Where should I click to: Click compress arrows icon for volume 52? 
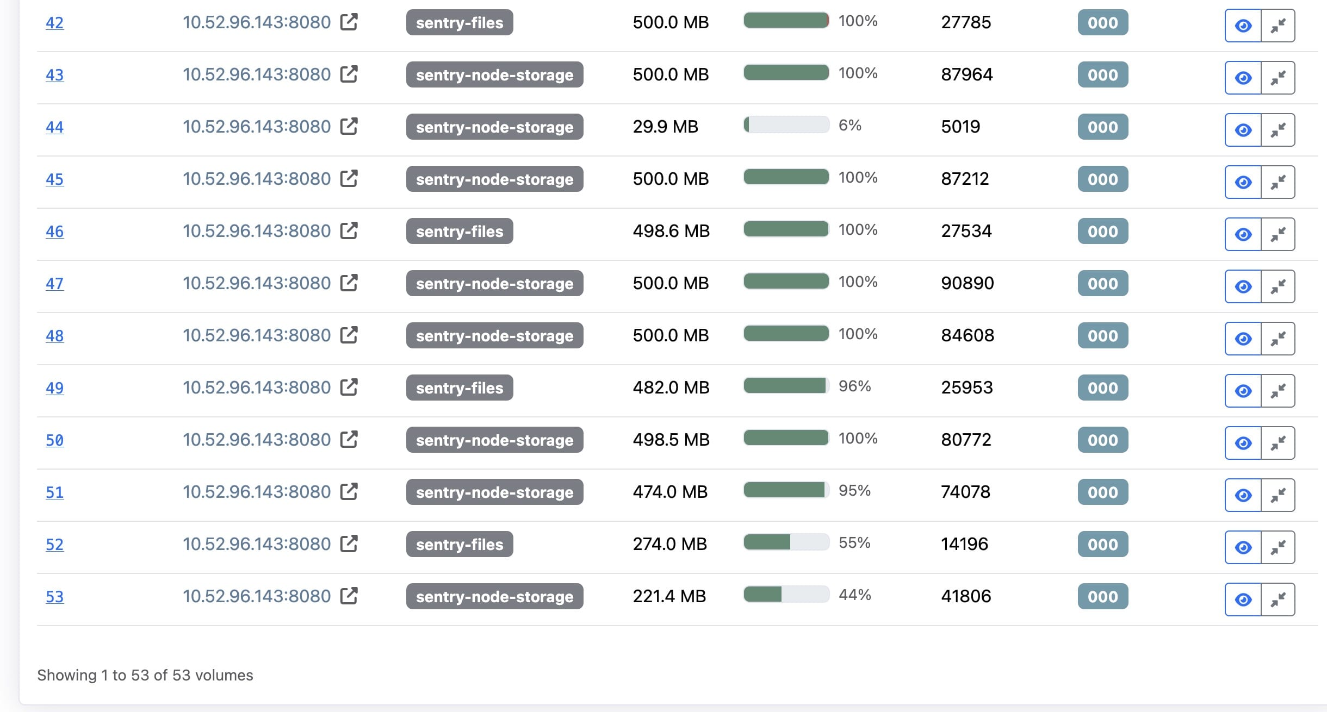(1278, 547)
